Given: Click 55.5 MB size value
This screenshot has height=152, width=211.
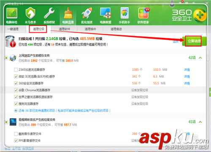Looking at the screenshot, I should (160, 83).
